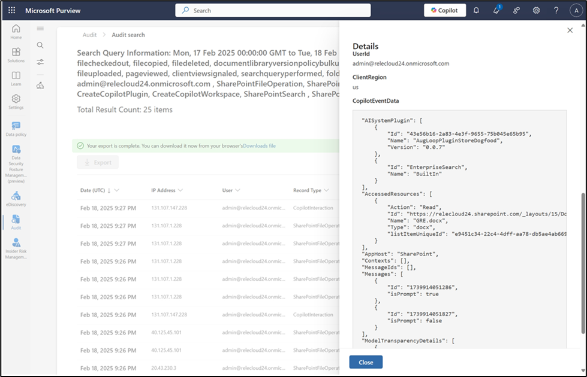Click the ClientRegion label
The height and width of the screenshot is (377, 587).
pyautogui.click(x=369, y=77)
